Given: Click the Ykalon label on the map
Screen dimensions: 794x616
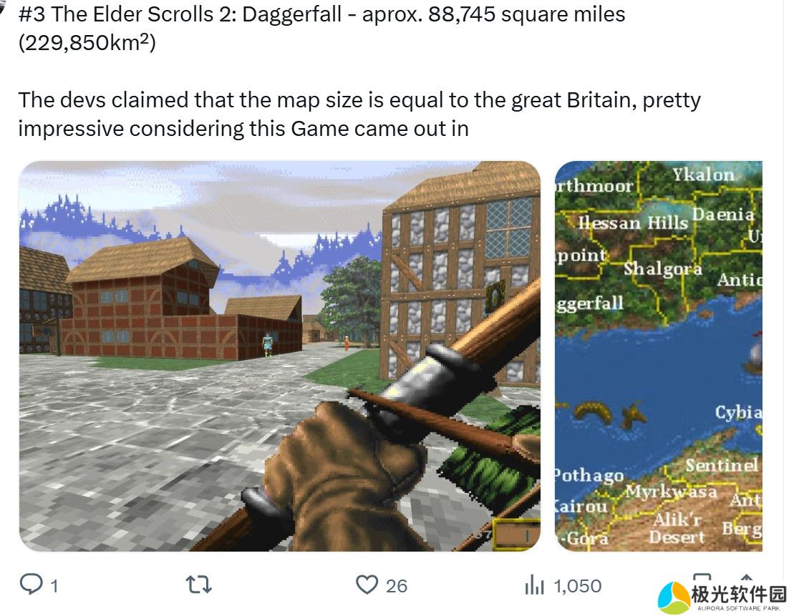Looking at the screenshot, I should pos(703,175).
